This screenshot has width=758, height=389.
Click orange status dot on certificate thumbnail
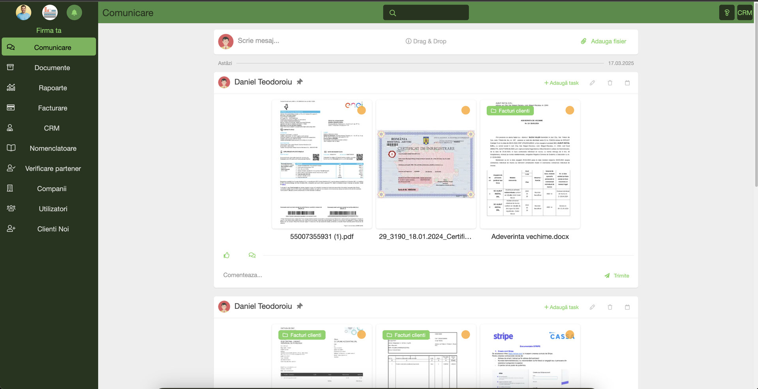[466, 110]
